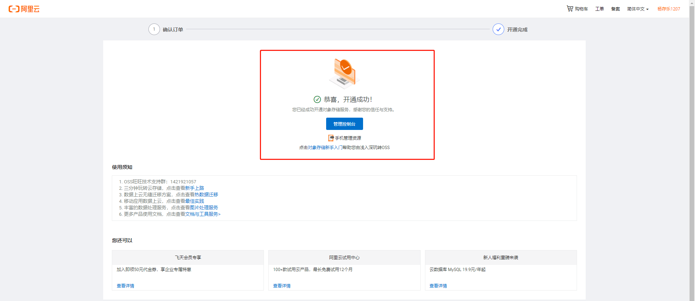This screenshot has height=301, width=695.
Task: Open the 备案 menu item
Action: (x=615, y=9)
